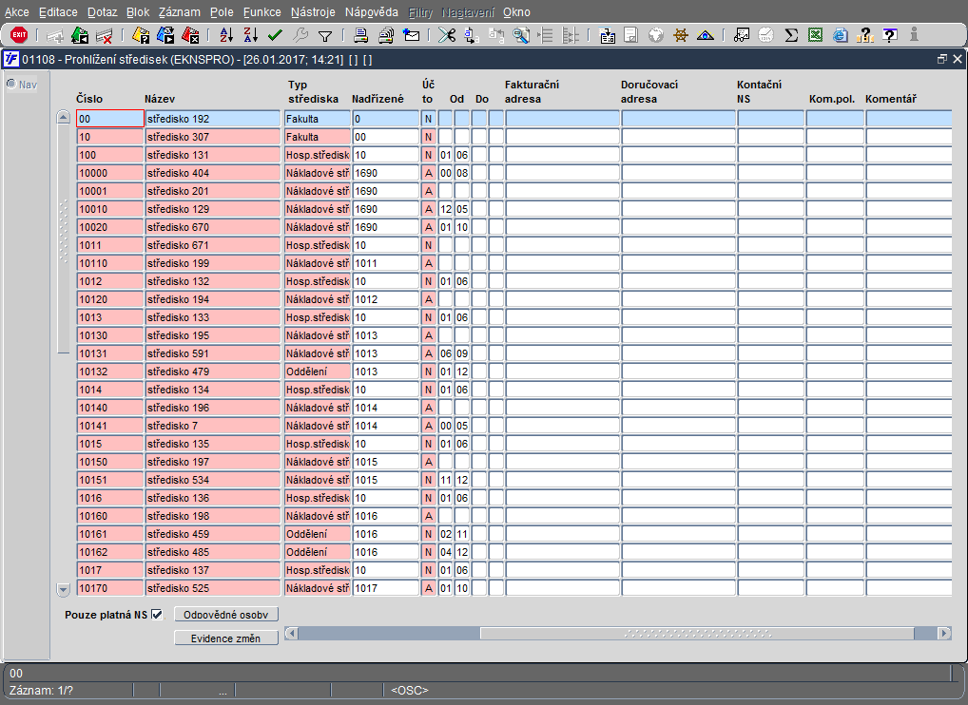Image resolution: width=968 pixels, height=705 pixels.
Task: Click the help window question icon
Action: coord(890,35)
